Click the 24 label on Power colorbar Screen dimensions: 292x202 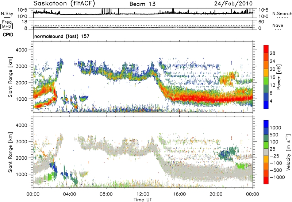click(272, 61)
